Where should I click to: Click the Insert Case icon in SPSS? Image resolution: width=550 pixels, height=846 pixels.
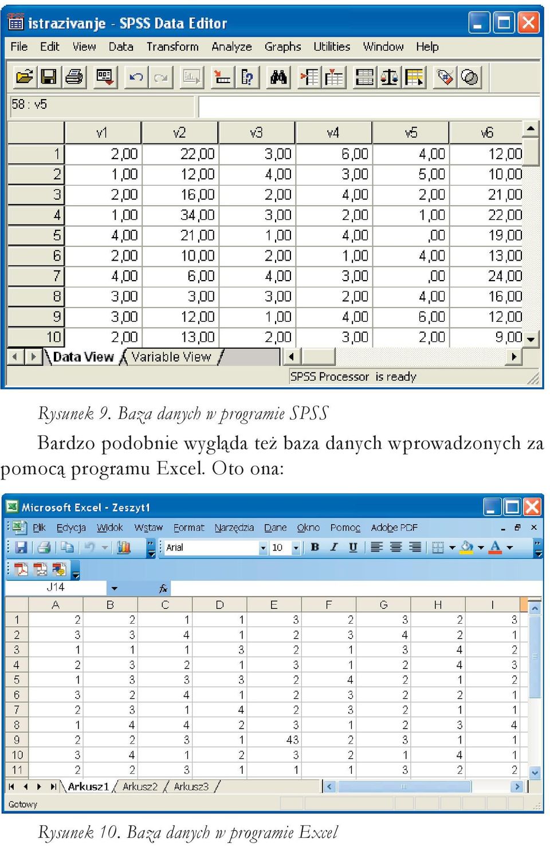309,77
